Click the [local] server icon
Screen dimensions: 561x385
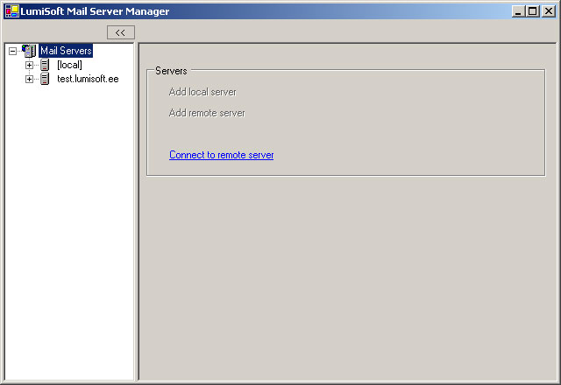point(45,65)
